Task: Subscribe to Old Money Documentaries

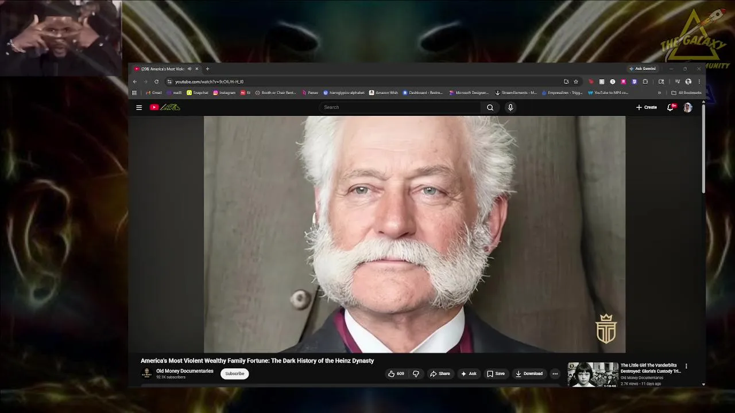Action: click(x=235, y=373)
